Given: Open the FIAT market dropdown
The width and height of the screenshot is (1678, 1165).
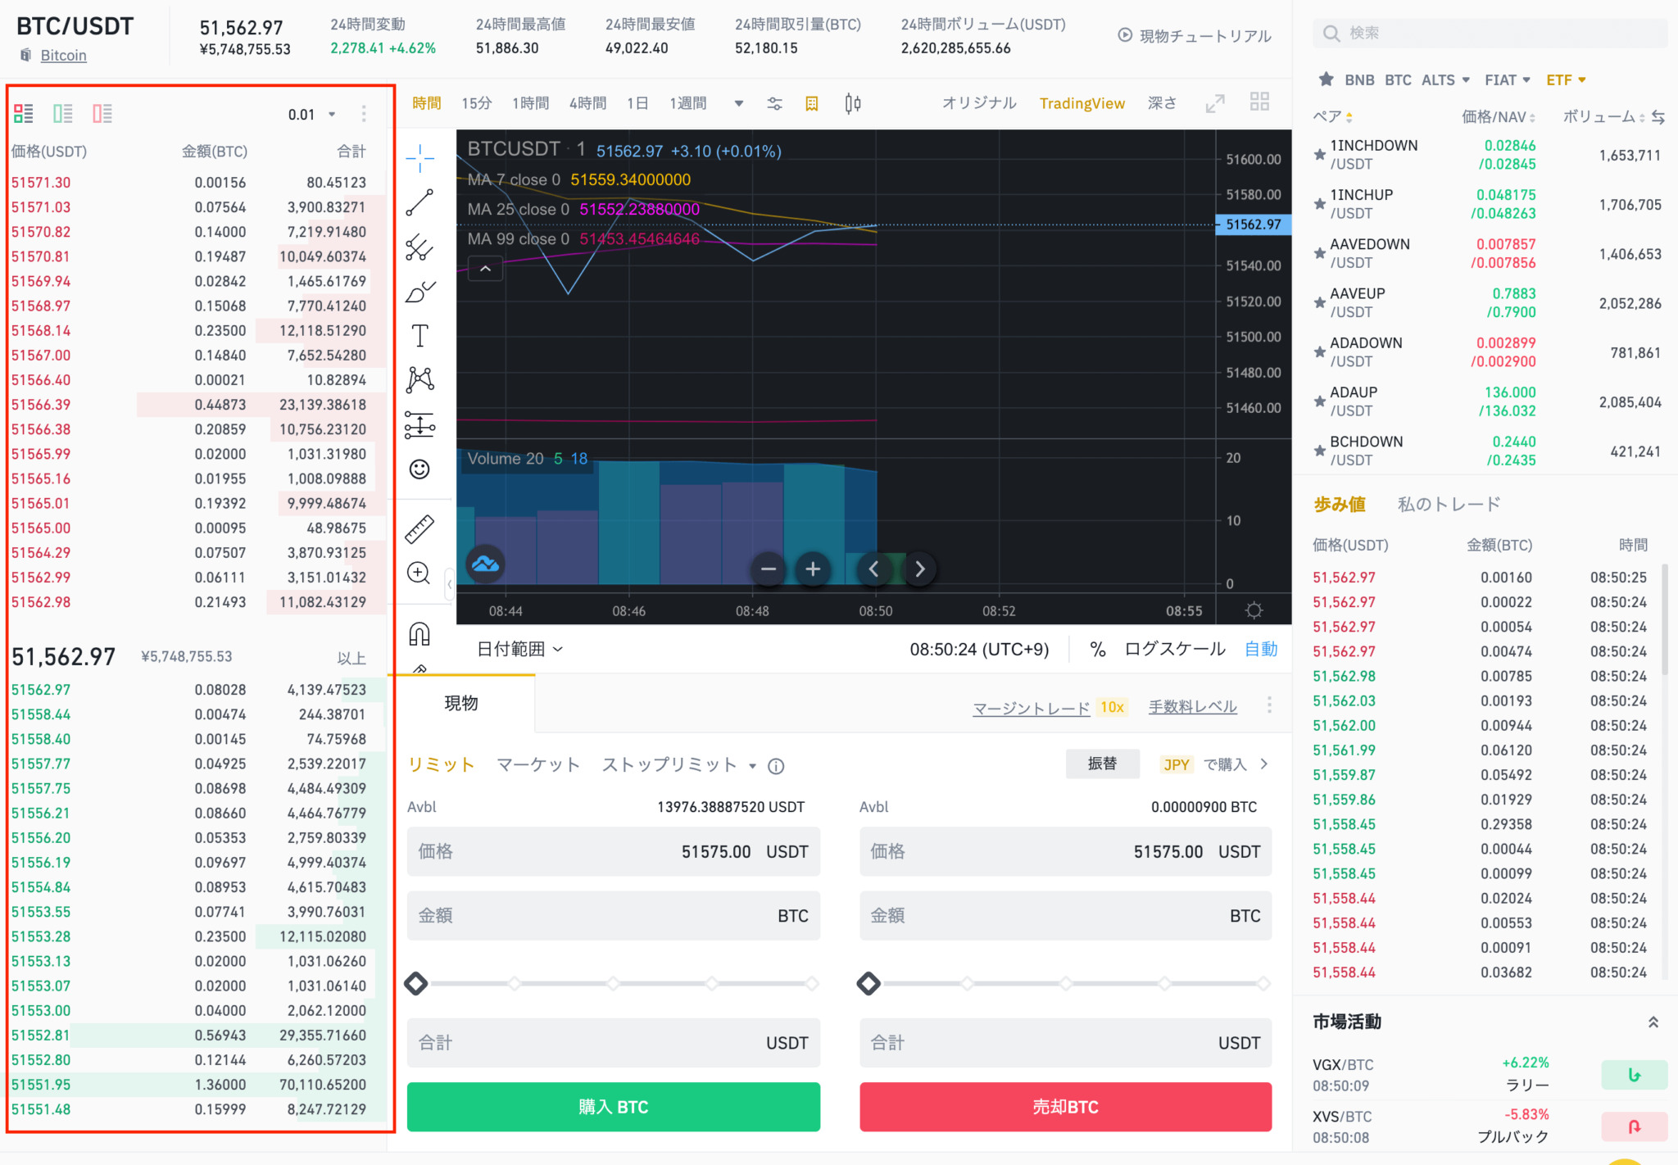Looking at the screenshot, I should click(1508, 80).
